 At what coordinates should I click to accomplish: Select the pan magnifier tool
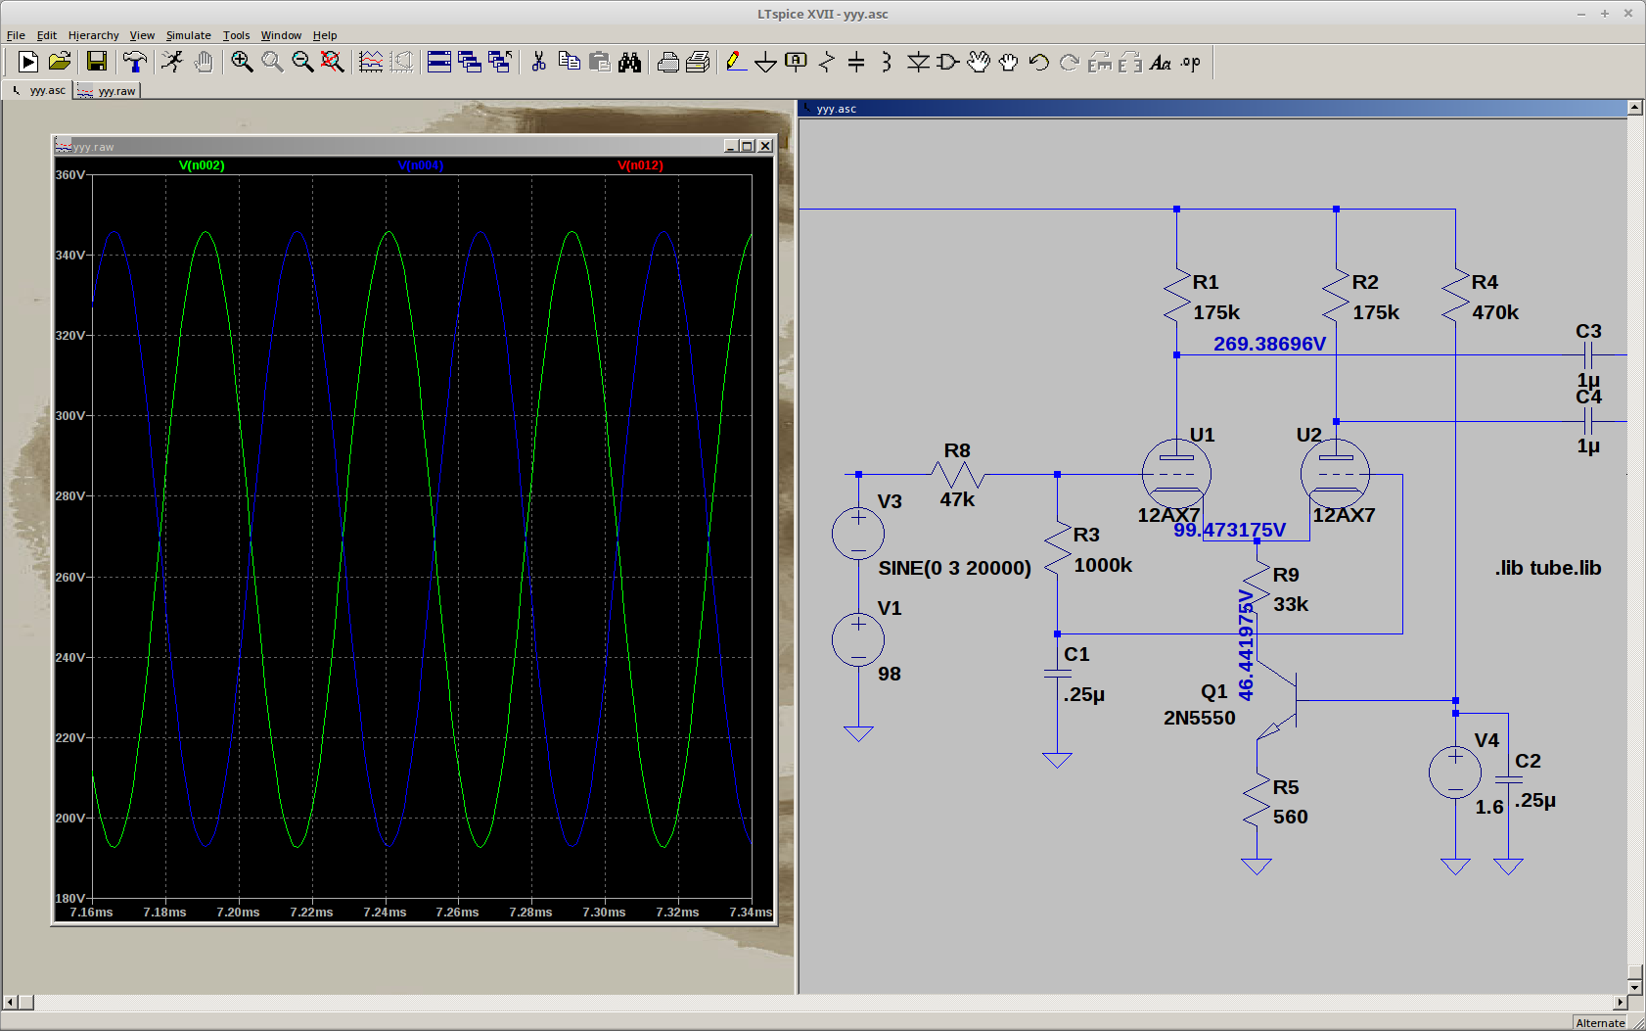coord(272,62)
